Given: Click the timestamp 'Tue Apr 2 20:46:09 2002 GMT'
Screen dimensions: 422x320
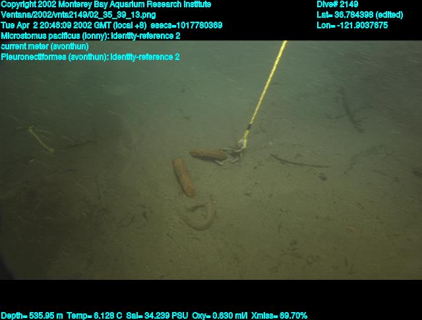Looking at the screenshot, I should click(x=56, y=26).
